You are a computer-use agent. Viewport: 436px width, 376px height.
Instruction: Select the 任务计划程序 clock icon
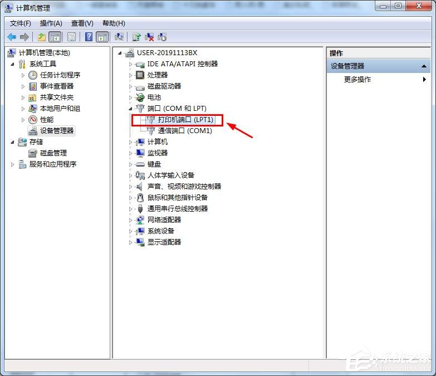click(33, 75)
